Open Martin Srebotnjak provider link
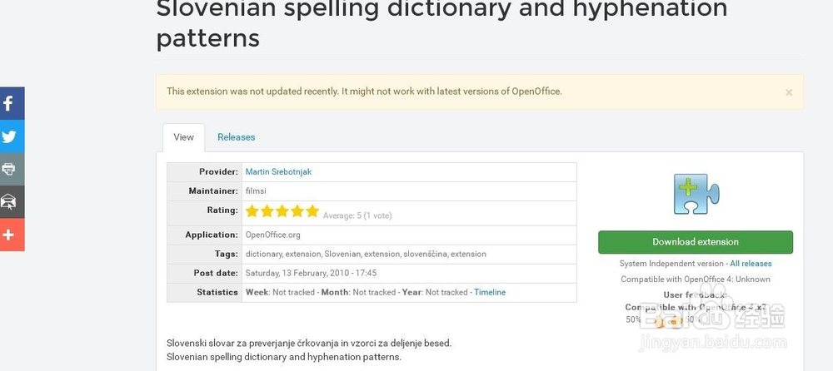Viewport: 833px width, 371px height. click(278, 172)
